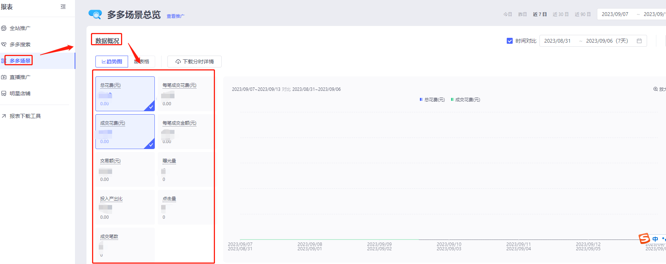This screenshot has height=264, width=666.
Task: Select the 近30日 time range
Action: tap(561, 14)
